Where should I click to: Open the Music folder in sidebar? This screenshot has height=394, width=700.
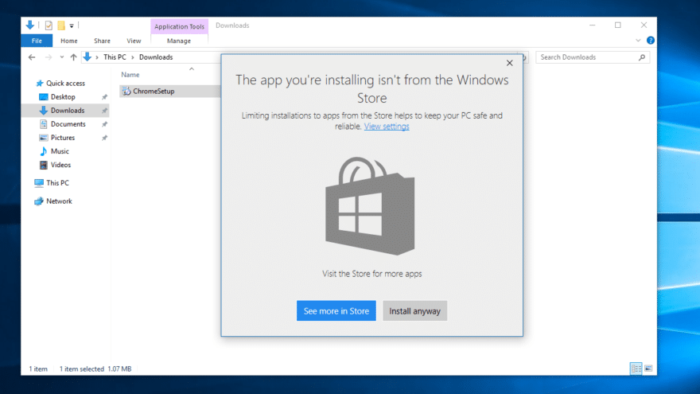click(60, 151)
